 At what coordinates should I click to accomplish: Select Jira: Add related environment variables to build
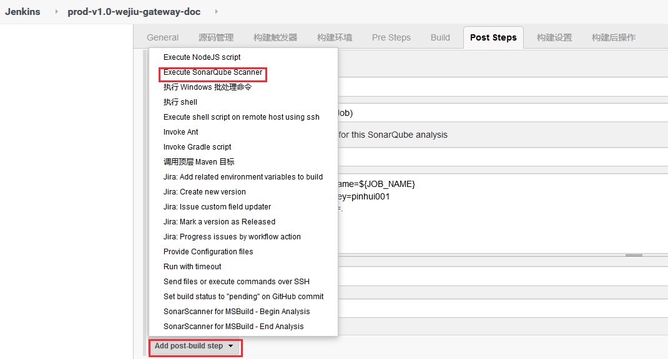(x=243, y=177)
